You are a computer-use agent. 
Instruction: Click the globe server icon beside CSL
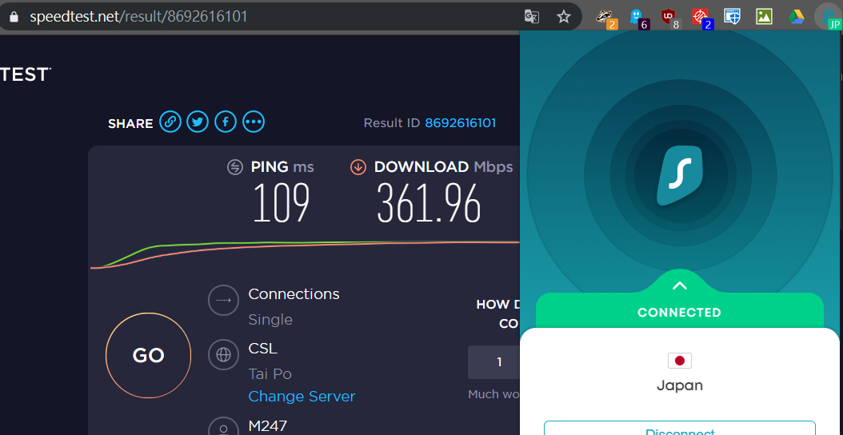click(x=223, y=354)
